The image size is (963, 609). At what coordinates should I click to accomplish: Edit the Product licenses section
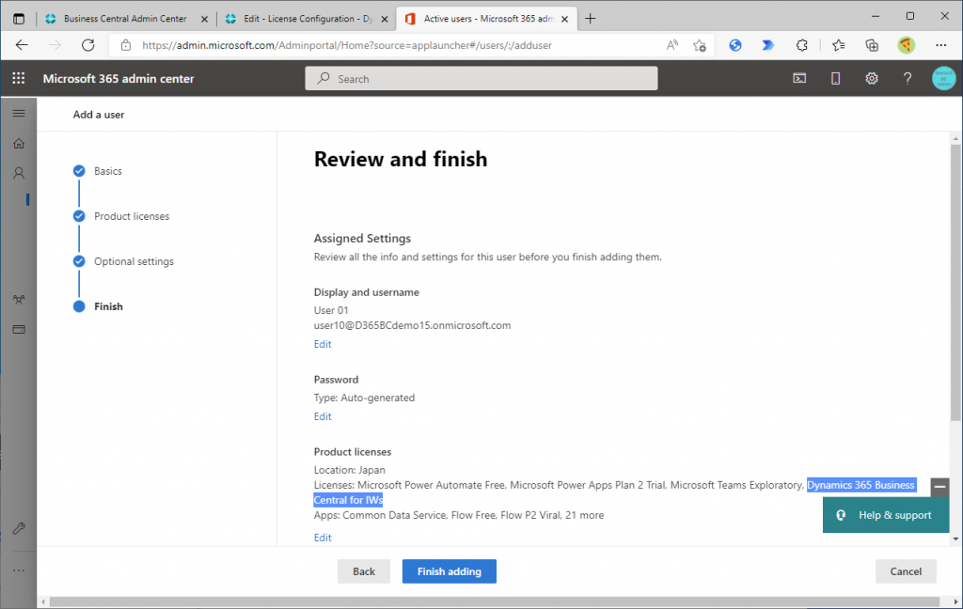coord(323,538)
